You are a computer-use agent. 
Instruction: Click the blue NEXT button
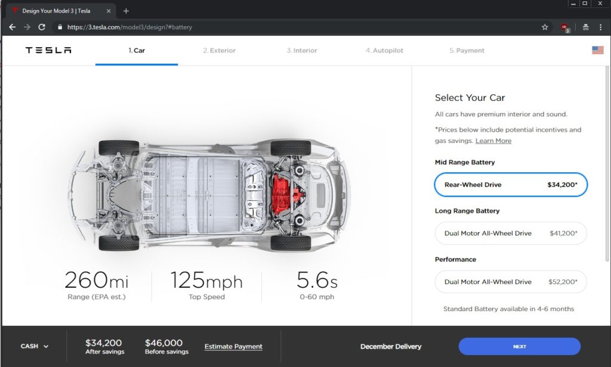520,346
